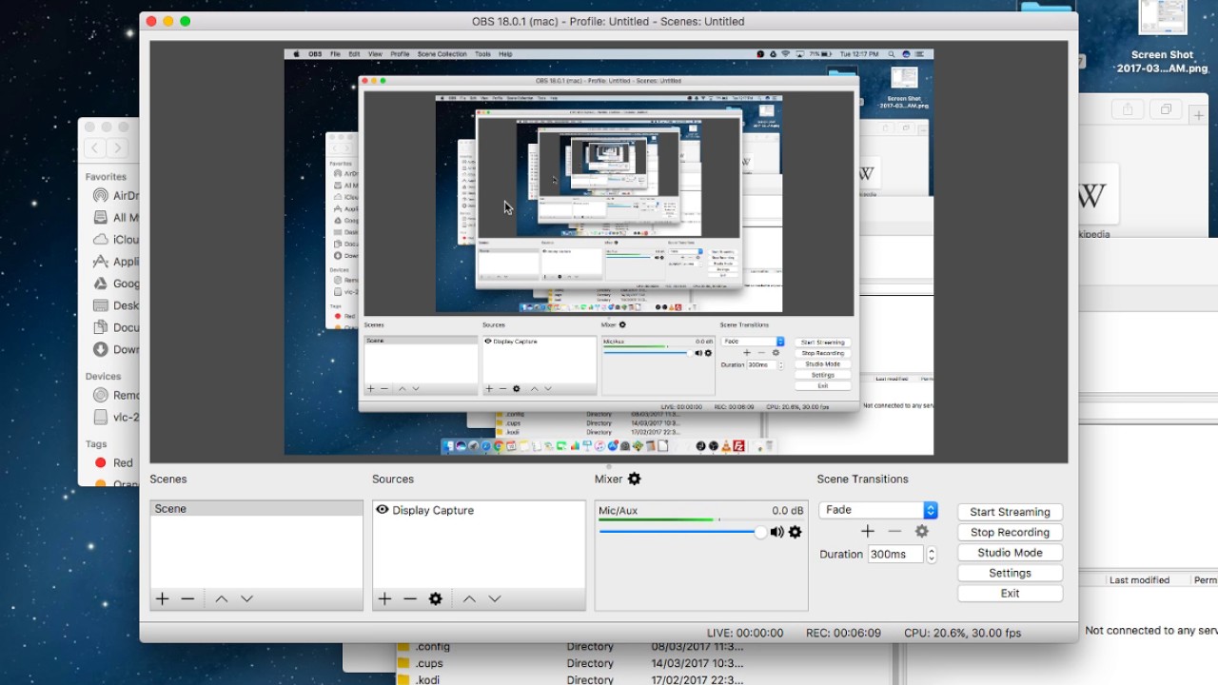Screen dimensions: 1218x685
Task: Toggle Studio Mode
Action: pos(1010,553)
